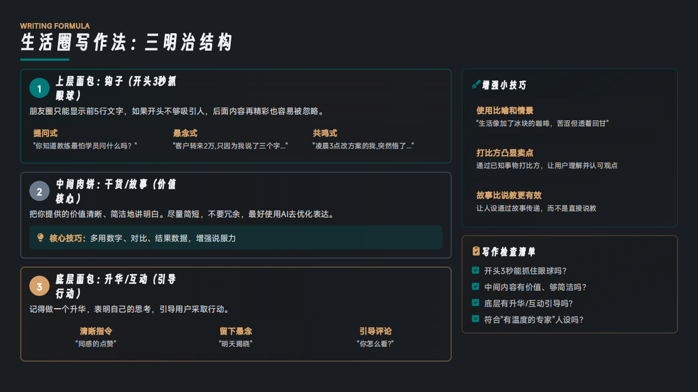Click the clipboard icon beside 写作检查清单
This screenshot has height=392, width=698.
click(476, 251)
